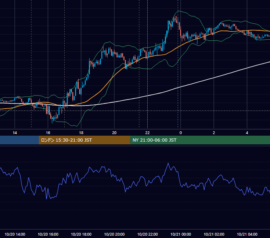The width and height of the screenshot is (270, 238).
Task: Click the 10/20 20:00 date label
Action: pos(114,234)
